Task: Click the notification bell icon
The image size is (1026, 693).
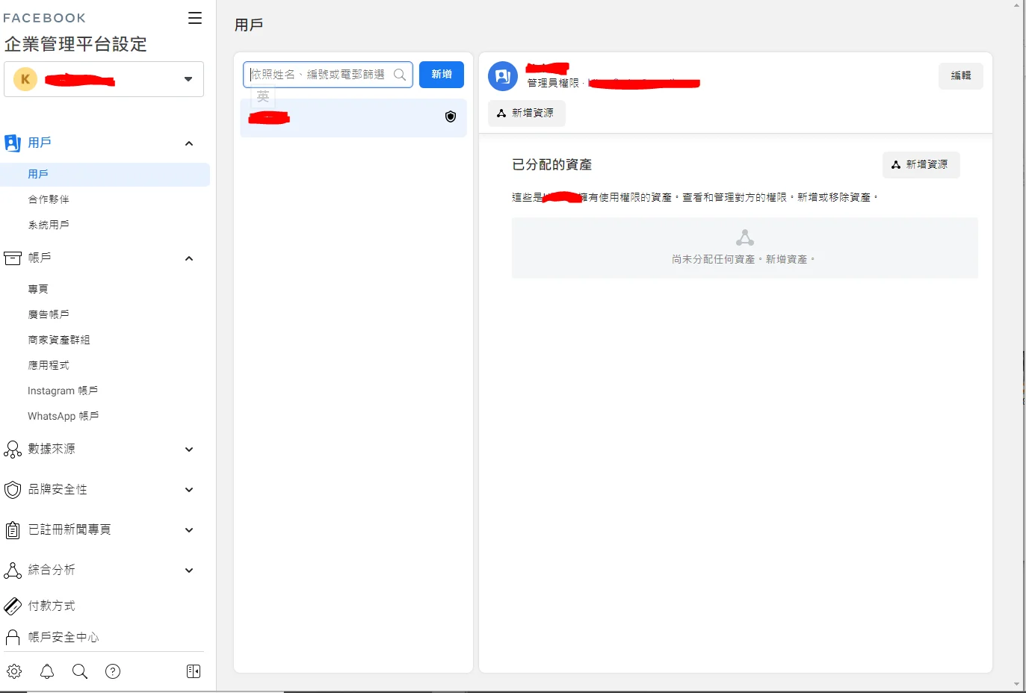Action: coord(46,671)
